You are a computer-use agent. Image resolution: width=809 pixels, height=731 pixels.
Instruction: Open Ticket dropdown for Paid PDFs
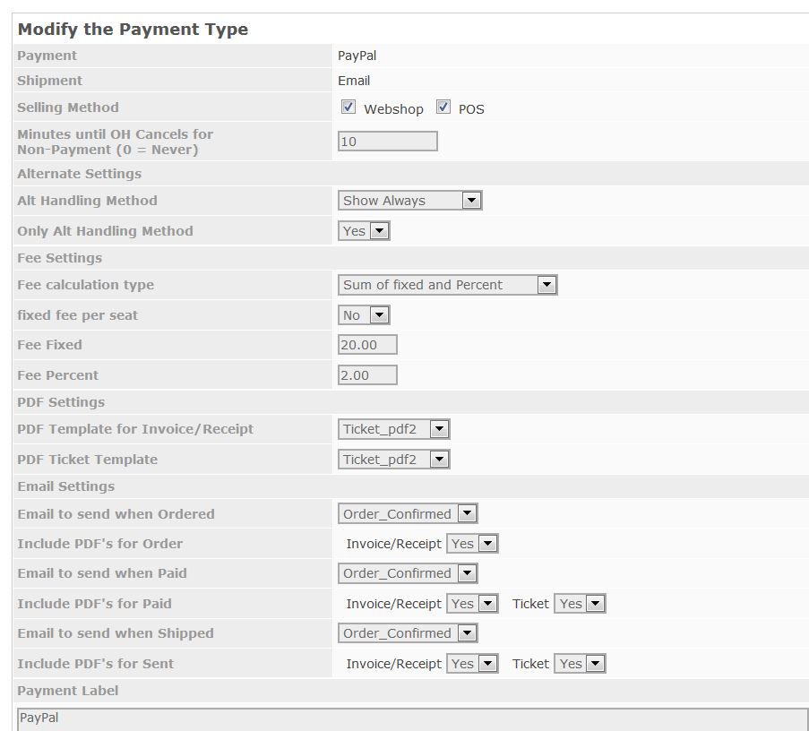coord(580,604)
